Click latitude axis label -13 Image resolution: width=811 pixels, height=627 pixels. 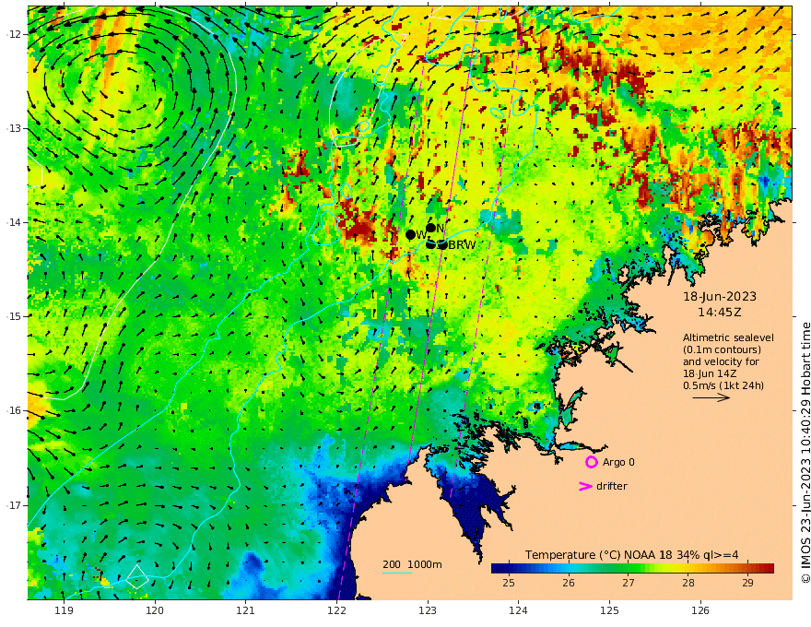point(14,128)
